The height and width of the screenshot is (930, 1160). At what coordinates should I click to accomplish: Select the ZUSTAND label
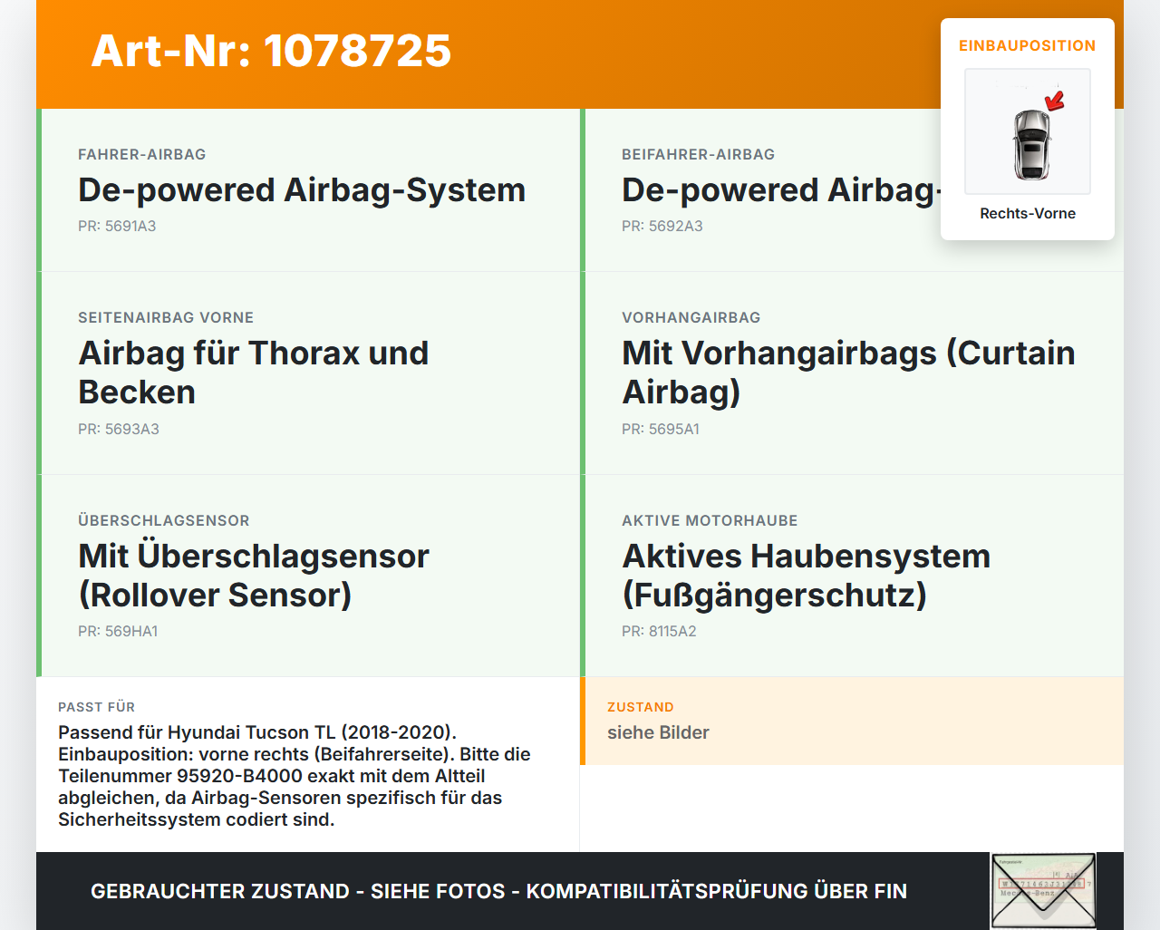coord(641,707)
